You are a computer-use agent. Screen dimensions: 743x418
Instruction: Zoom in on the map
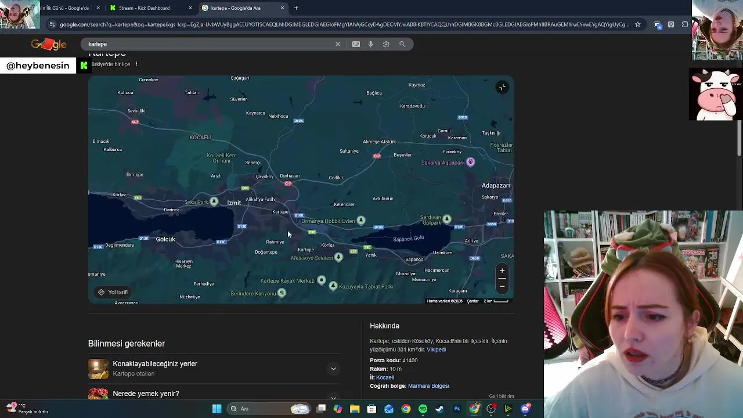pyautogui.click(x=502, y=271)
